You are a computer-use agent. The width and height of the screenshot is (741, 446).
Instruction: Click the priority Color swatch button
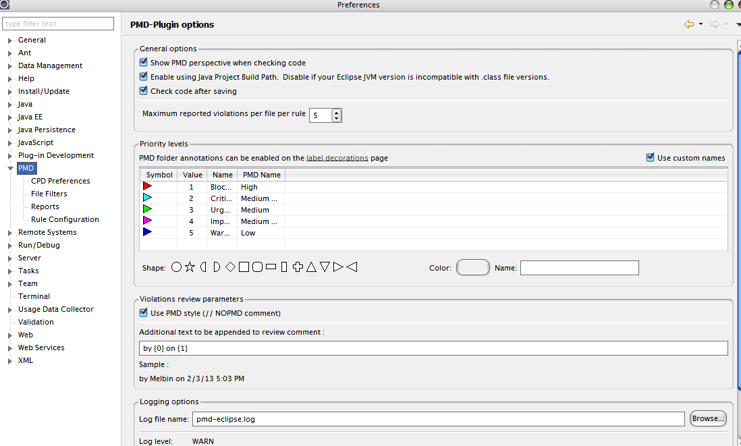pos(472,268)
